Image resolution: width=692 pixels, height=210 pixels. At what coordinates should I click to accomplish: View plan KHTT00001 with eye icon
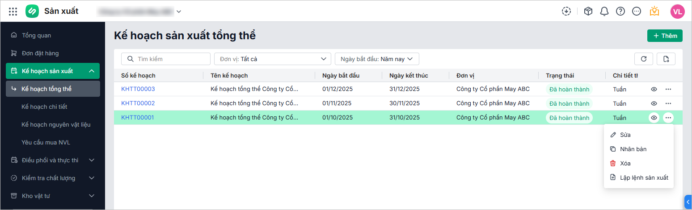pos(654,118)
